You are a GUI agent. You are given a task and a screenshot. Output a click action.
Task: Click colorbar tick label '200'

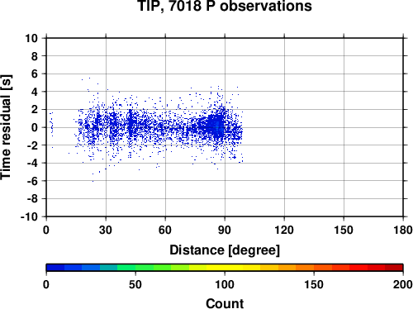point(403,284)
